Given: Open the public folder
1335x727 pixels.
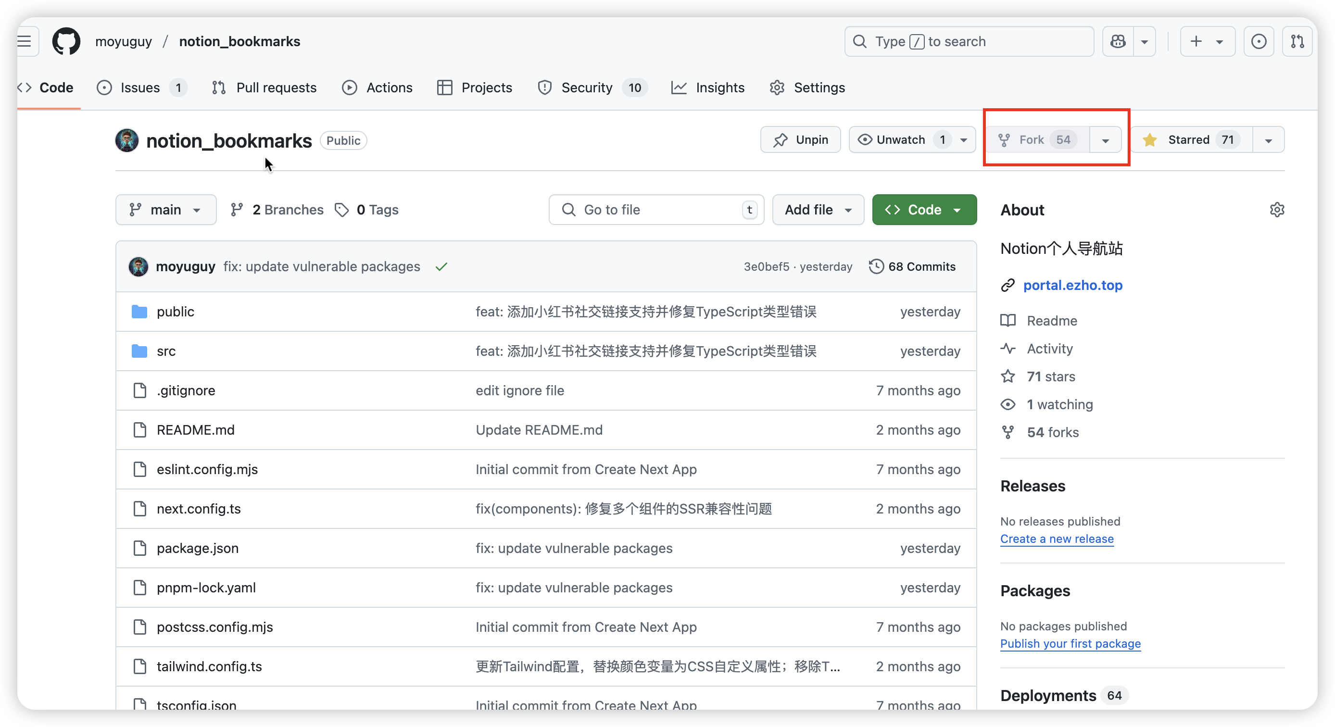Looking at the screenshot, I should tap(175, 312).
